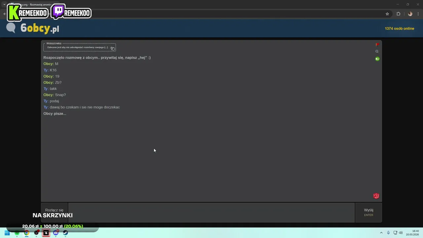Viewport: 423px width, 238px height.
Task: Click the 'Rozłącz się' disconnect button
Action: [x=54, y=213]
